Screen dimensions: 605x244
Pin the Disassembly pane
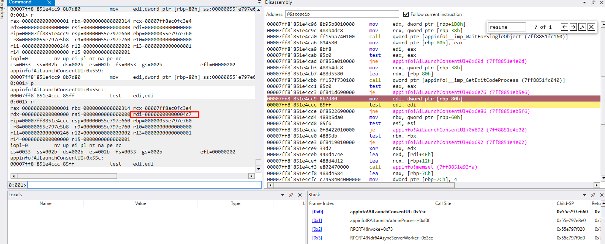point(593,3)
